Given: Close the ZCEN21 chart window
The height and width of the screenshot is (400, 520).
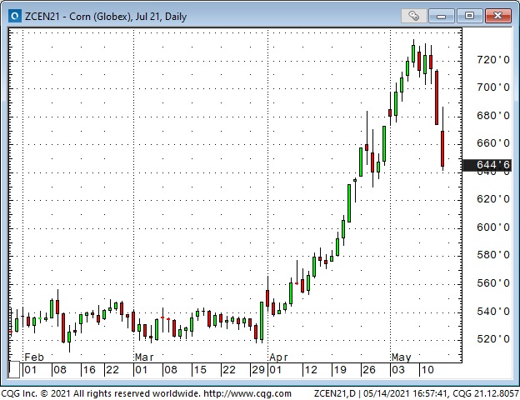Looking at the screenshot, I should tap(497, 16).
